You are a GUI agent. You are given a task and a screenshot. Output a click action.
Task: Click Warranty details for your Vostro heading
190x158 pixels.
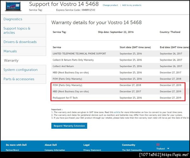97,22
